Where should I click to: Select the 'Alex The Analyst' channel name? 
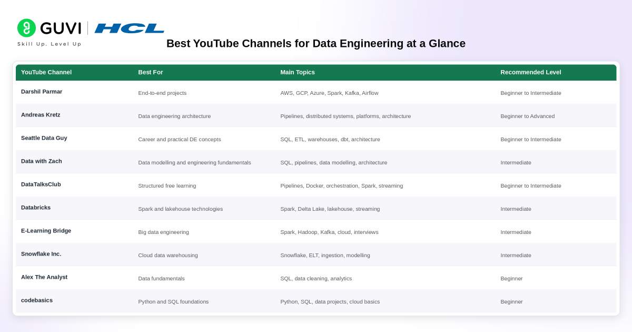tap(44, 277)
